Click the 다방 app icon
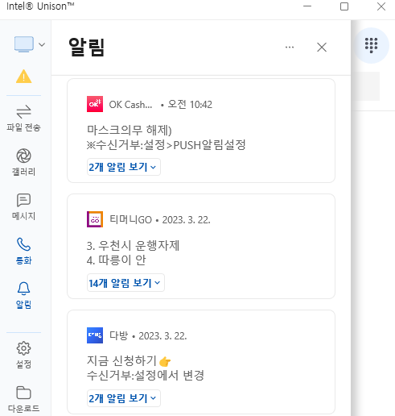Image resolution: width=395 pixels, height=416 pixels. pos(95,335)
